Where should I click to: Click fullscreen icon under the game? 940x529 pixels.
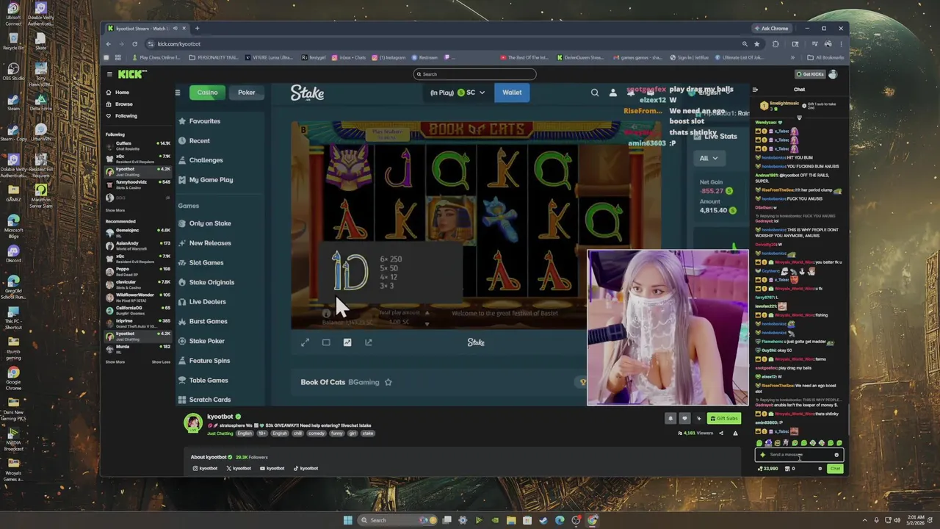click(305, 342)
